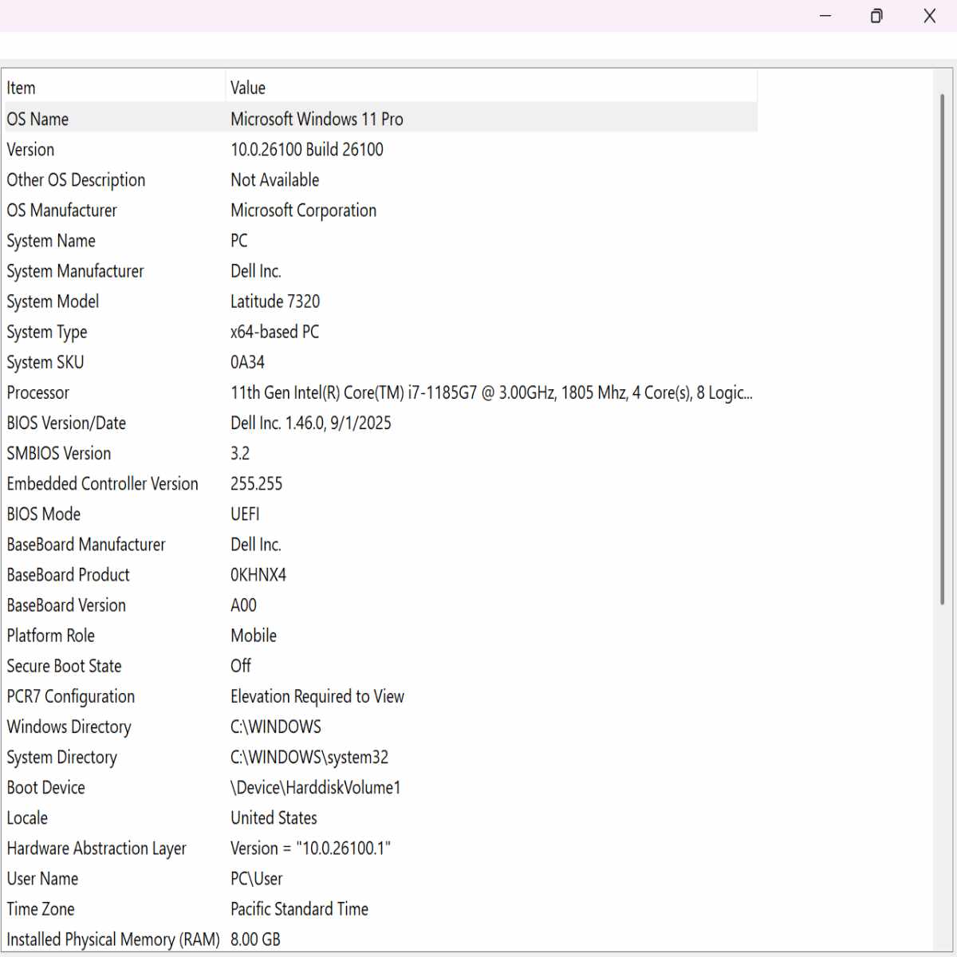The image size is (957, 957).
Task: Select the System Directory row label
Action: 62,757
